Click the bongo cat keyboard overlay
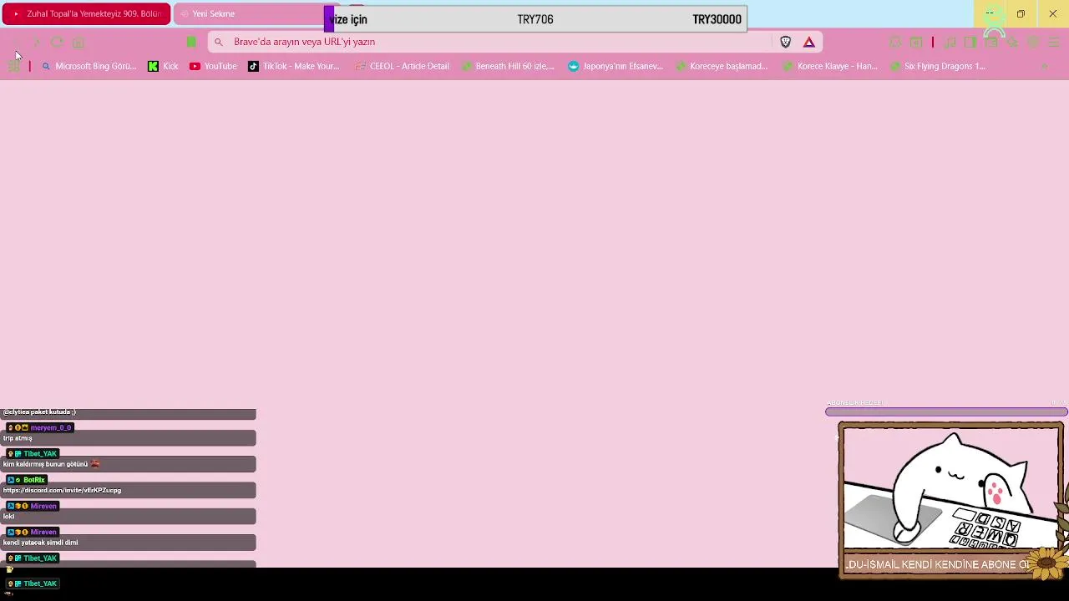 pyautogui.click(x=951, y=499)
